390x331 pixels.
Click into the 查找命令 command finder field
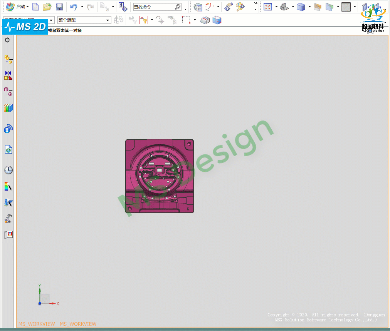click(x=153, y=7)
